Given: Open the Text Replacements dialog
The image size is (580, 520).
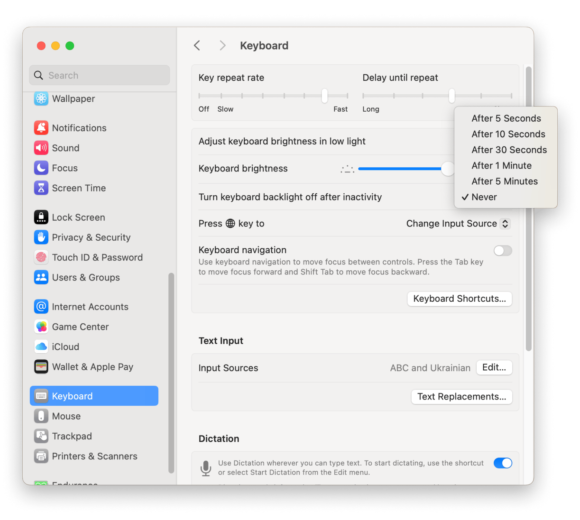Looking at the screenshot, I should 461,397.
